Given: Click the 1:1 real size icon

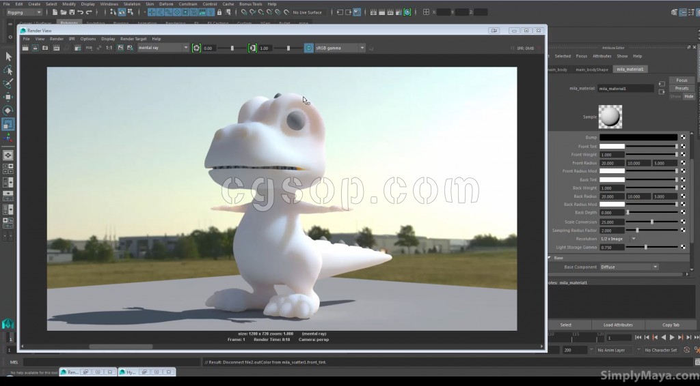Looking at the screenshot, I should click(109, 48).
